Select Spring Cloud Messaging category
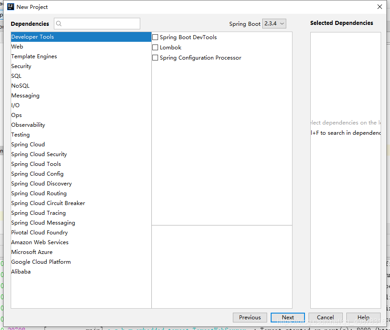The image size is (390, 330). coord(81,223)
